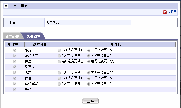Focus the ノード名 input containing システム

click(x=89, y=22)
